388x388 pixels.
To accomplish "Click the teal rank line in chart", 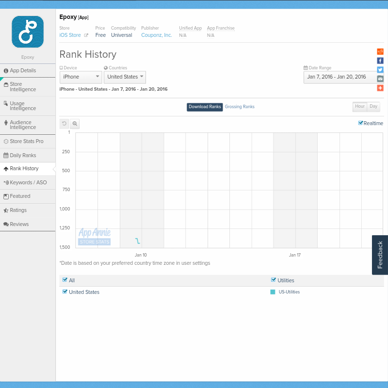I will coord(138,241).
